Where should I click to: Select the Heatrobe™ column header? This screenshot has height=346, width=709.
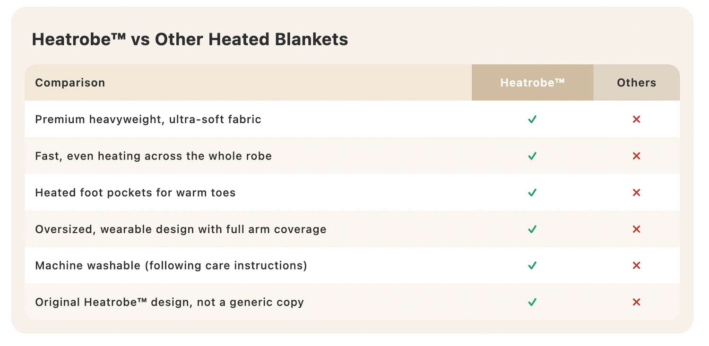532,83
